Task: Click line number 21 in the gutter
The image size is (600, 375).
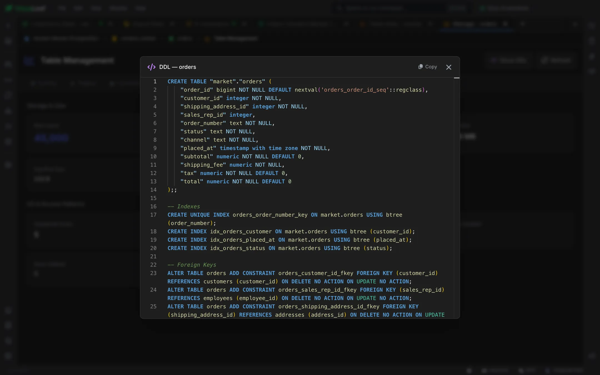Action: (x=153, y=256)
